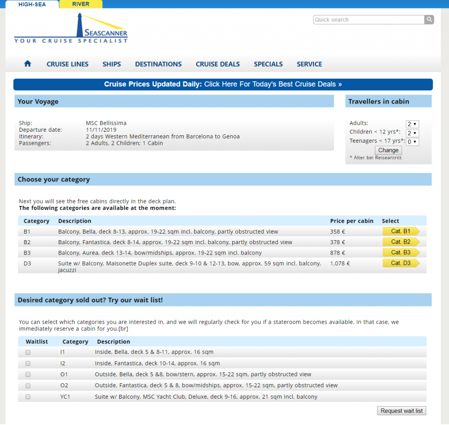This screenshot has height=425, width=449.
Task: Click the '2 Adults, 2 Children; 1 Cabin' text
Action: coord(124,143)
